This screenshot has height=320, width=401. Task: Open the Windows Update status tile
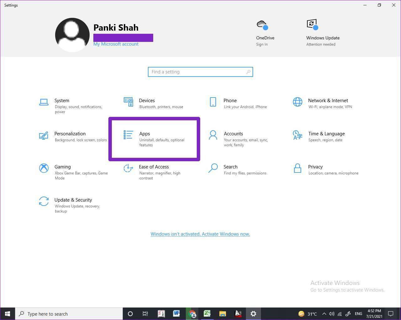pyautogui.click(x=323, y=33)
